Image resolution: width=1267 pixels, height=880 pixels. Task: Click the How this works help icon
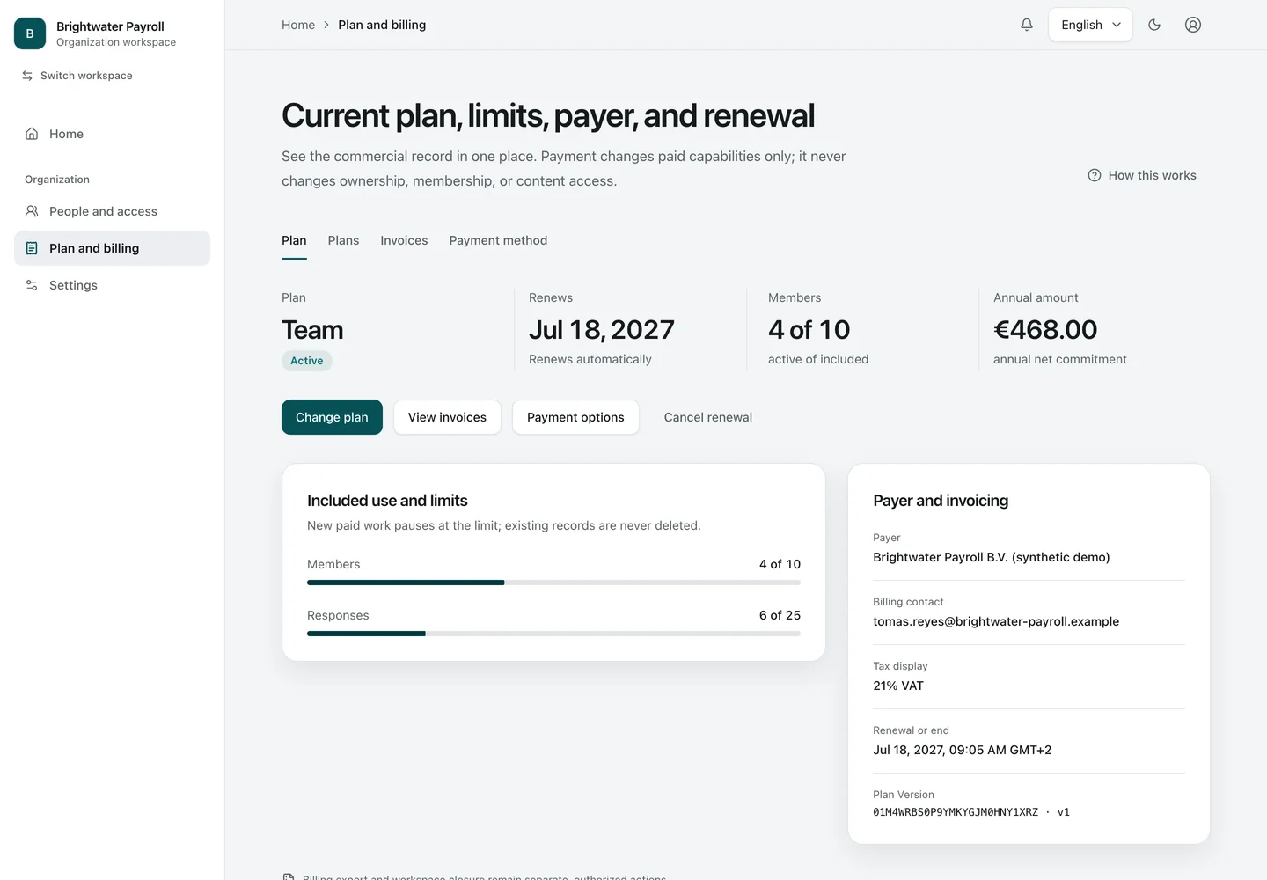coord(1095,175)
